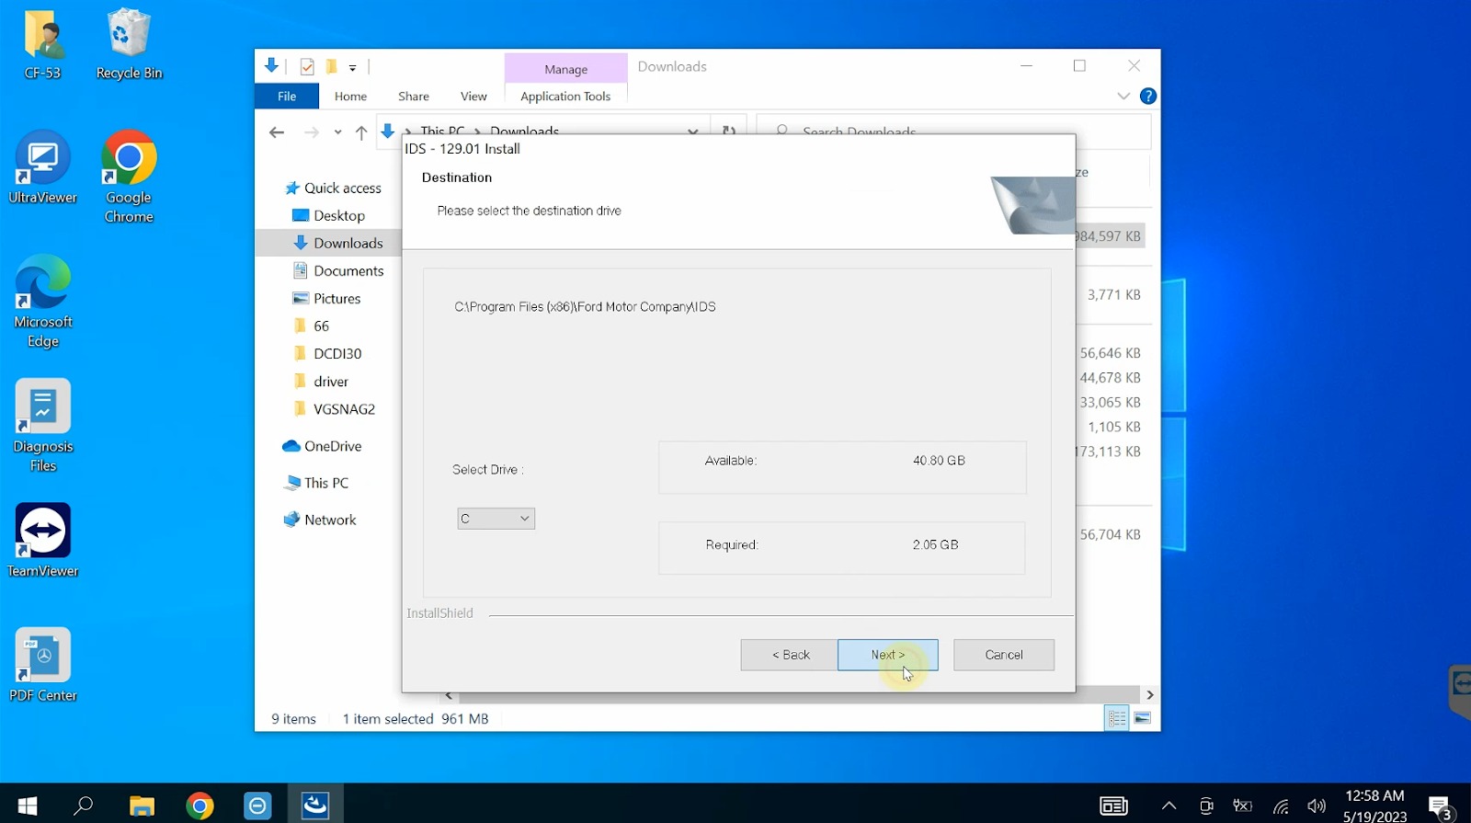Click the horizontal scrollbar right arrow
The image size is (1471, 823).
point(1149,695)
